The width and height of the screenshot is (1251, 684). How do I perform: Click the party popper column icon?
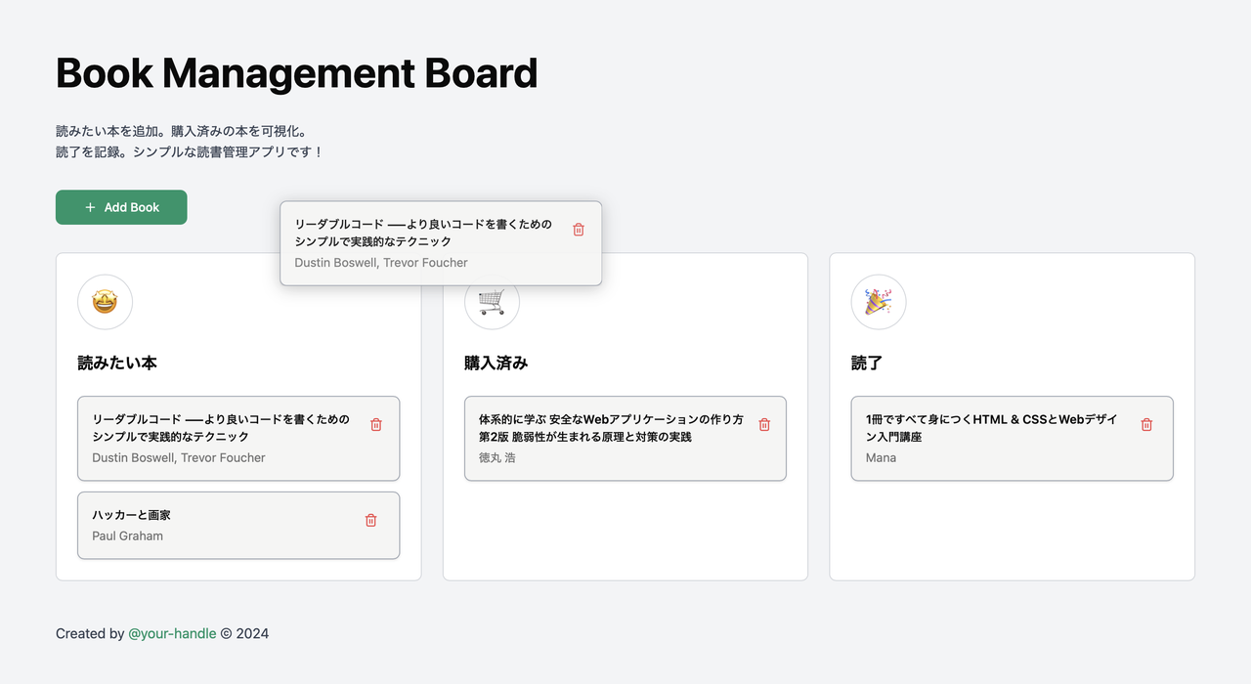point(878,303)
